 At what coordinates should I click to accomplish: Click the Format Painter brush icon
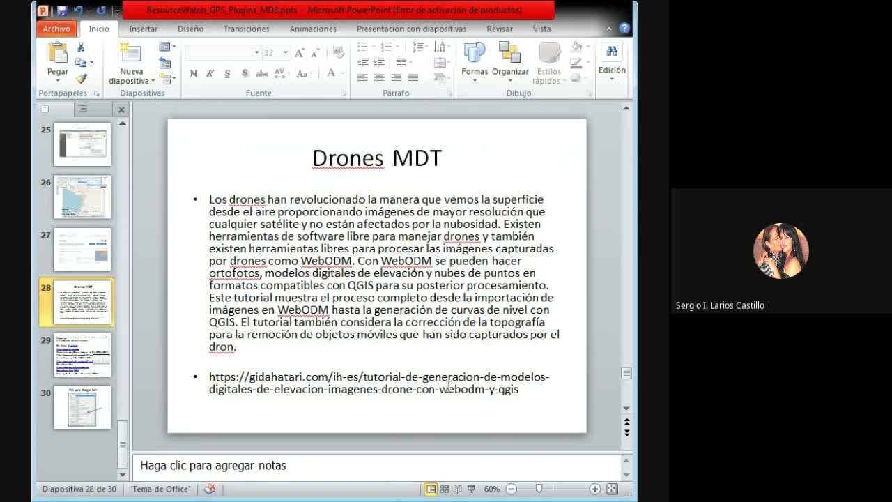81,79
